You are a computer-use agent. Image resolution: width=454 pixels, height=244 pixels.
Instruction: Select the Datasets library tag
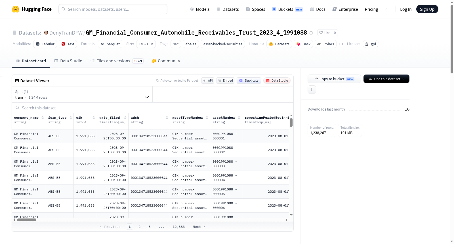tap(279, 44)
